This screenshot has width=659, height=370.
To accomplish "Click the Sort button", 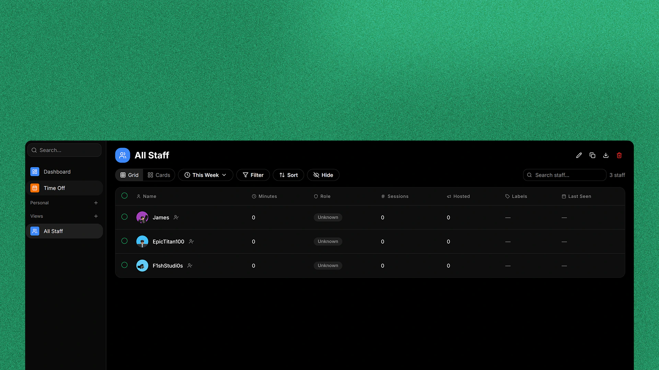I will [x=288, y=175].
